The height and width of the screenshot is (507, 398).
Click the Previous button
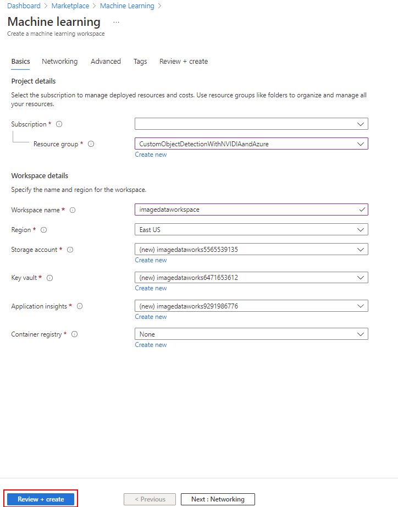[150, 499]
